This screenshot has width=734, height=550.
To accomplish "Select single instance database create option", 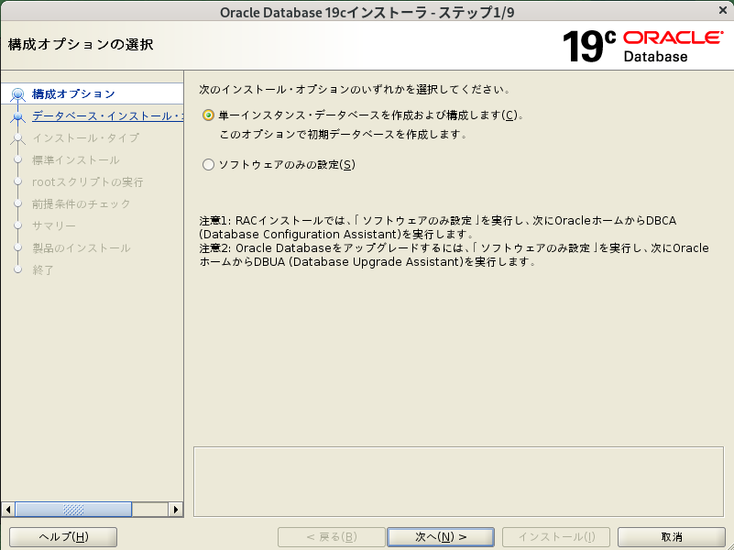I will [208, 115].
